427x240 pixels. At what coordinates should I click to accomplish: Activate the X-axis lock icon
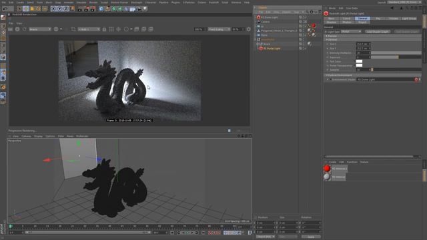[x=53, y=9]
